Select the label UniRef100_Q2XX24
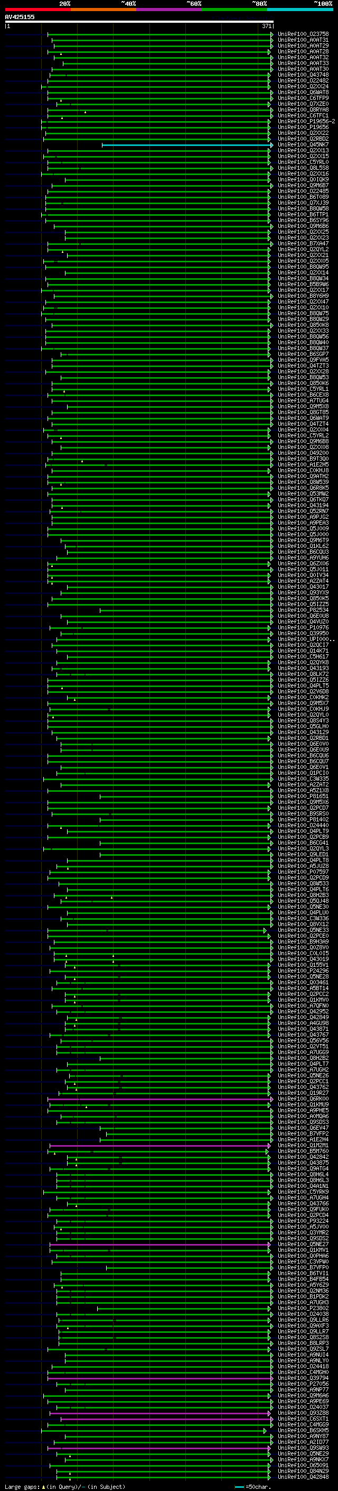This screenshot has height=1491, width=338. (303, 86)
